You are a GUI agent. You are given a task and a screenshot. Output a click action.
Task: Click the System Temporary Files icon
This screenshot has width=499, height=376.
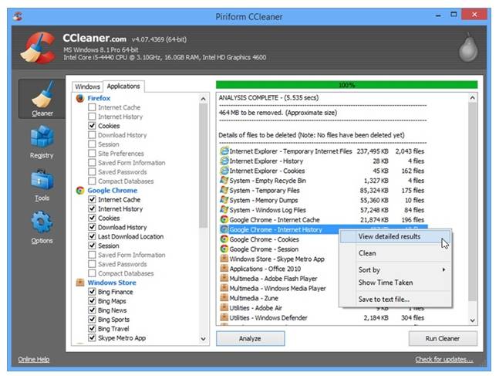224,190
